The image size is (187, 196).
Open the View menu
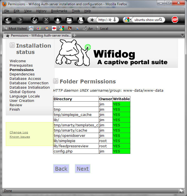pyautogui.click(x=28, y=11)
